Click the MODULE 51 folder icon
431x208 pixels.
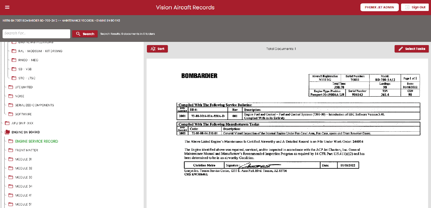click(11, 204)
